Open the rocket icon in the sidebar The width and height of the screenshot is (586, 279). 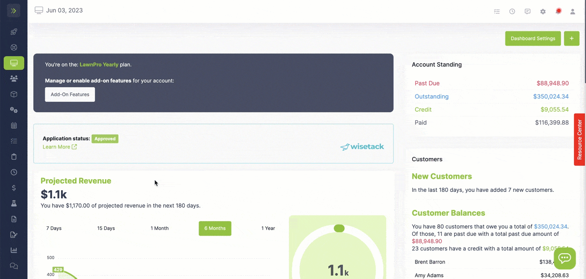click(x=14, y=32)
